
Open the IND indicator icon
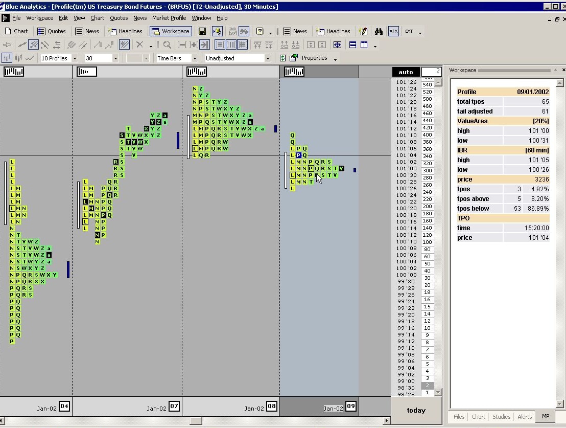(x=232, y=31)
